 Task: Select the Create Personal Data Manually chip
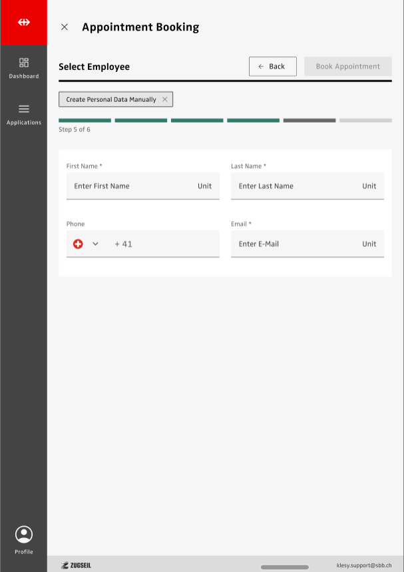pos(110,99)
